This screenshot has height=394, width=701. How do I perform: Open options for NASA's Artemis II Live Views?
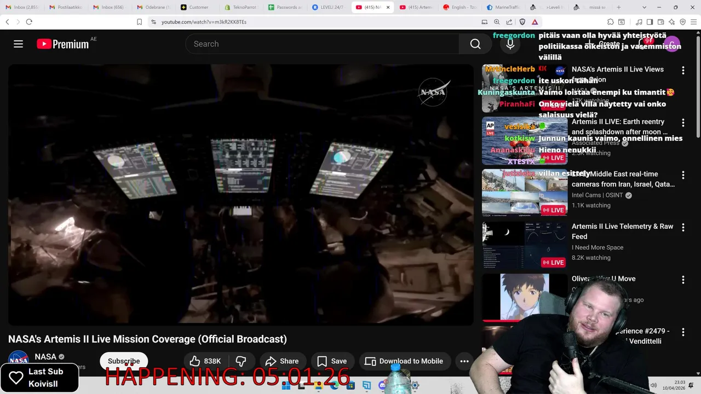pyautogui.click(x=683, y=70)
